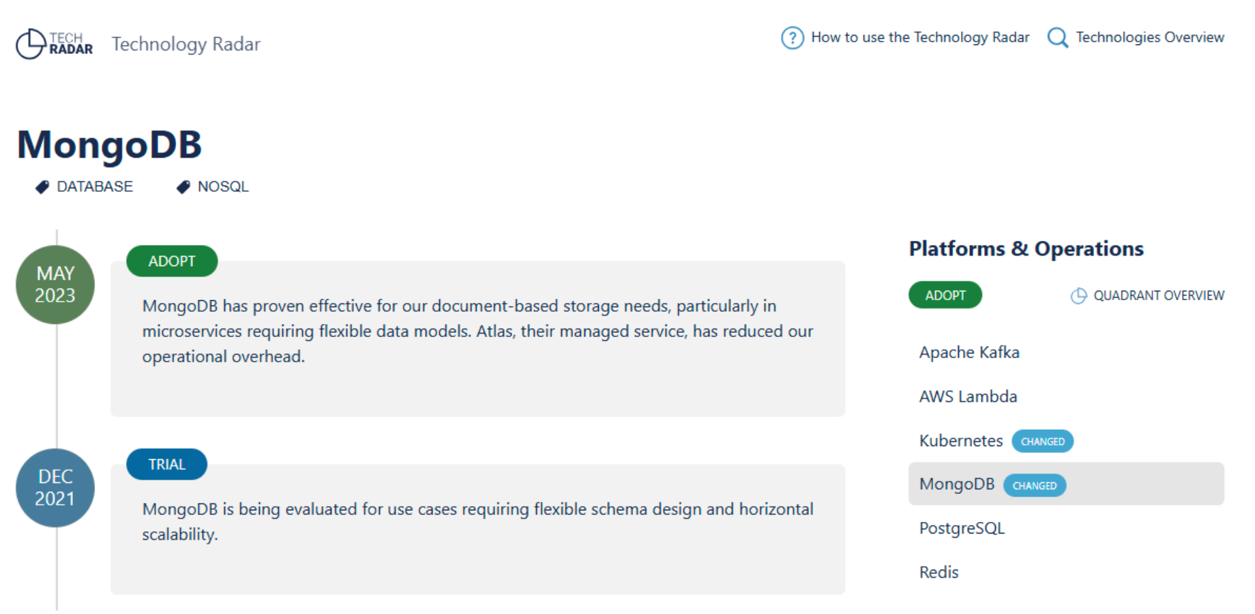Filter by DATABASE tag
This screenshot has width=1255, height=614.
pyautogui.click(x=94, y=187)
